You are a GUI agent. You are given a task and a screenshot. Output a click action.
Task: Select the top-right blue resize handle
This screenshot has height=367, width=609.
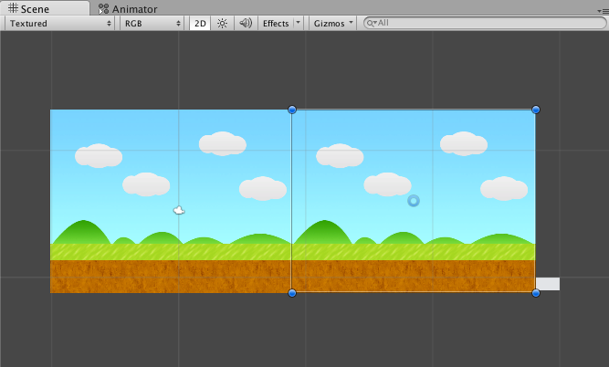(x=536, y=110)
